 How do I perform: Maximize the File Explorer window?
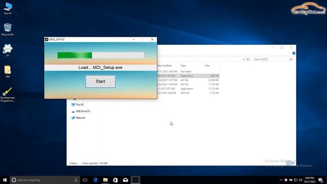click(282, 48)
